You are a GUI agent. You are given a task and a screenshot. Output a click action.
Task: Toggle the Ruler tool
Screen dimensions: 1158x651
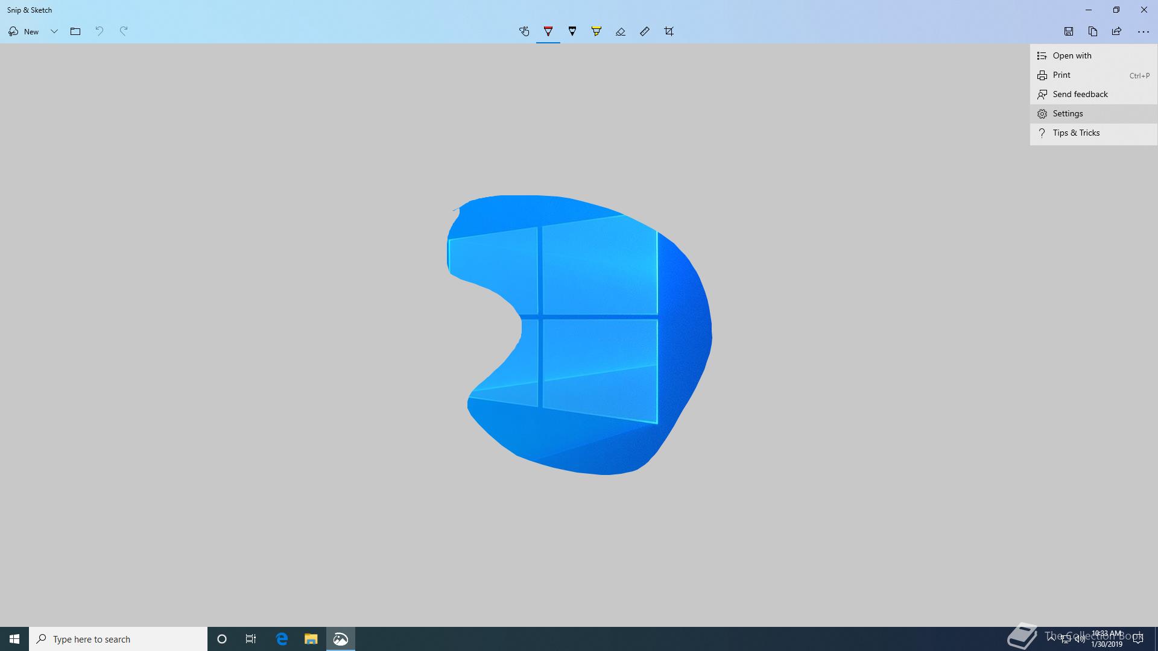(x=645, y=31)
